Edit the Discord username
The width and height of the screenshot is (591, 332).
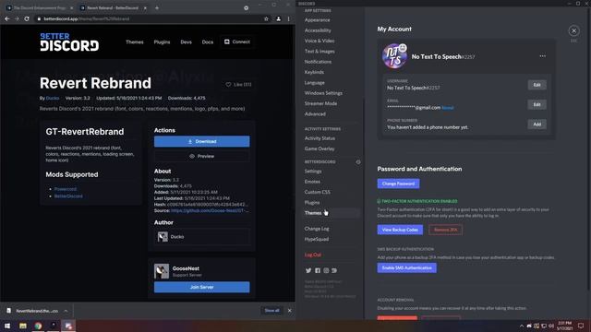(537, 85)
